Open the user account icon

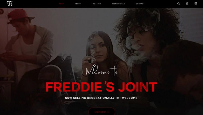tap(187, 4)
